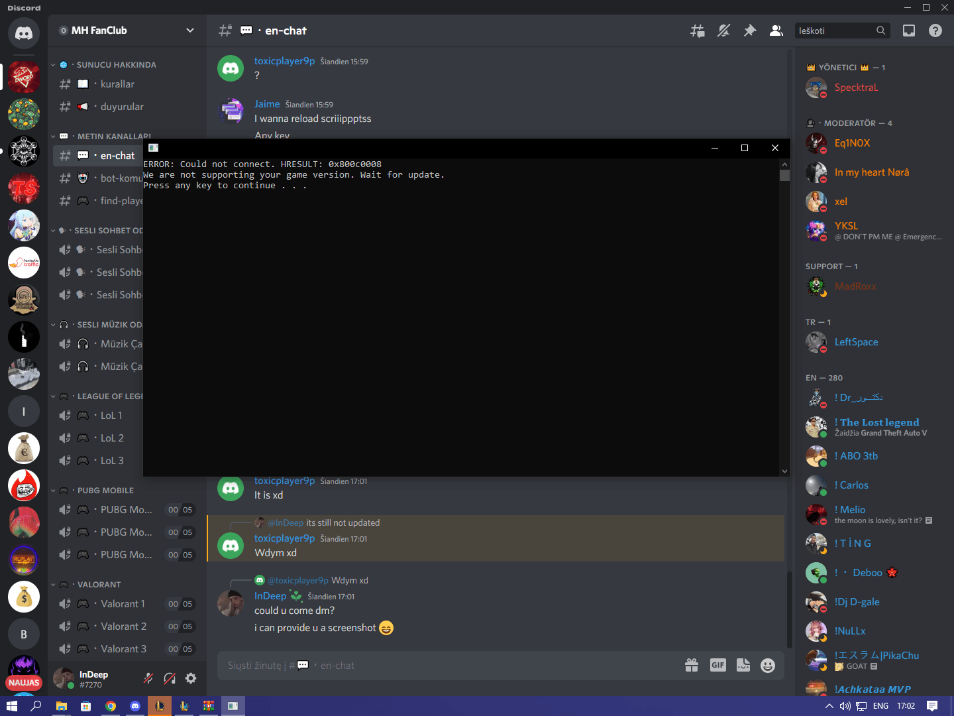Open the bot-komut channel
Screen dimensions: 954x716
(x=98, y=178)
